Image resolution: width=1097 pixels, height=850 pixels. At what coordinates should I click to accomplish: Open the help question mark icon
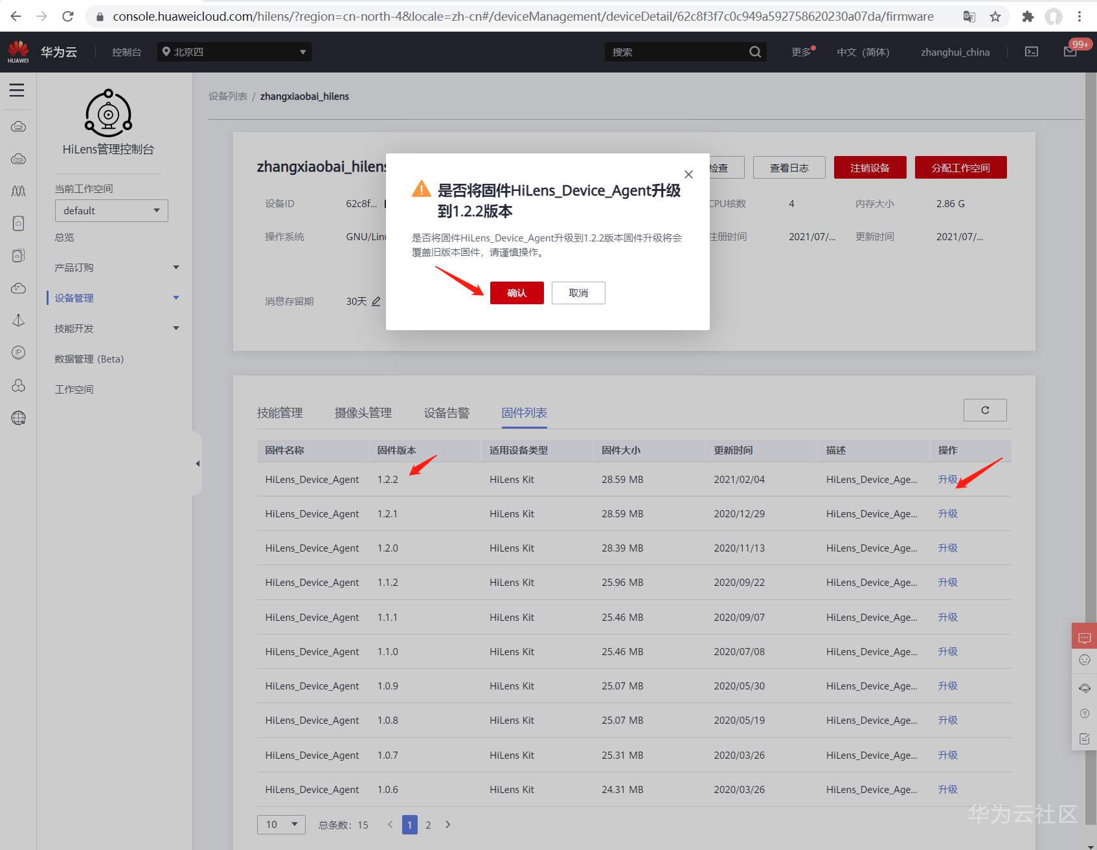pos(1085,713)
